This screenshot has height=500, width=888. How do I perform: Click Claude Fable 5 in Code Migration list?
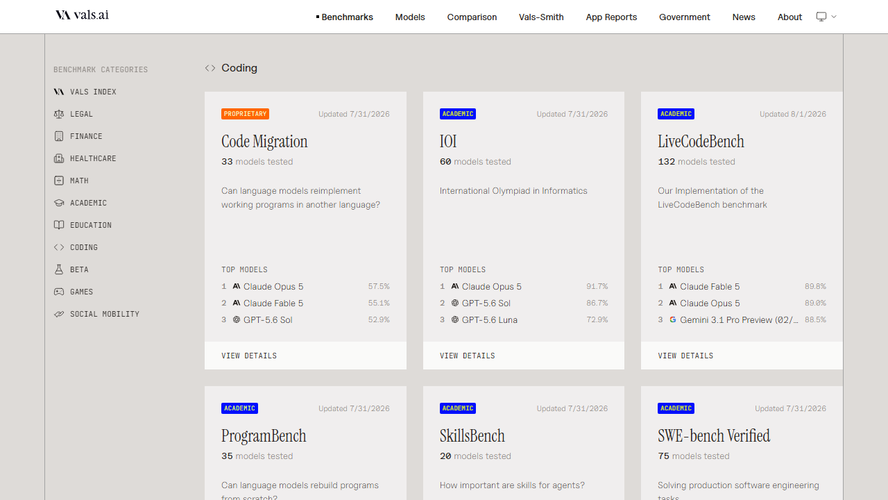[x=273, y=303]
